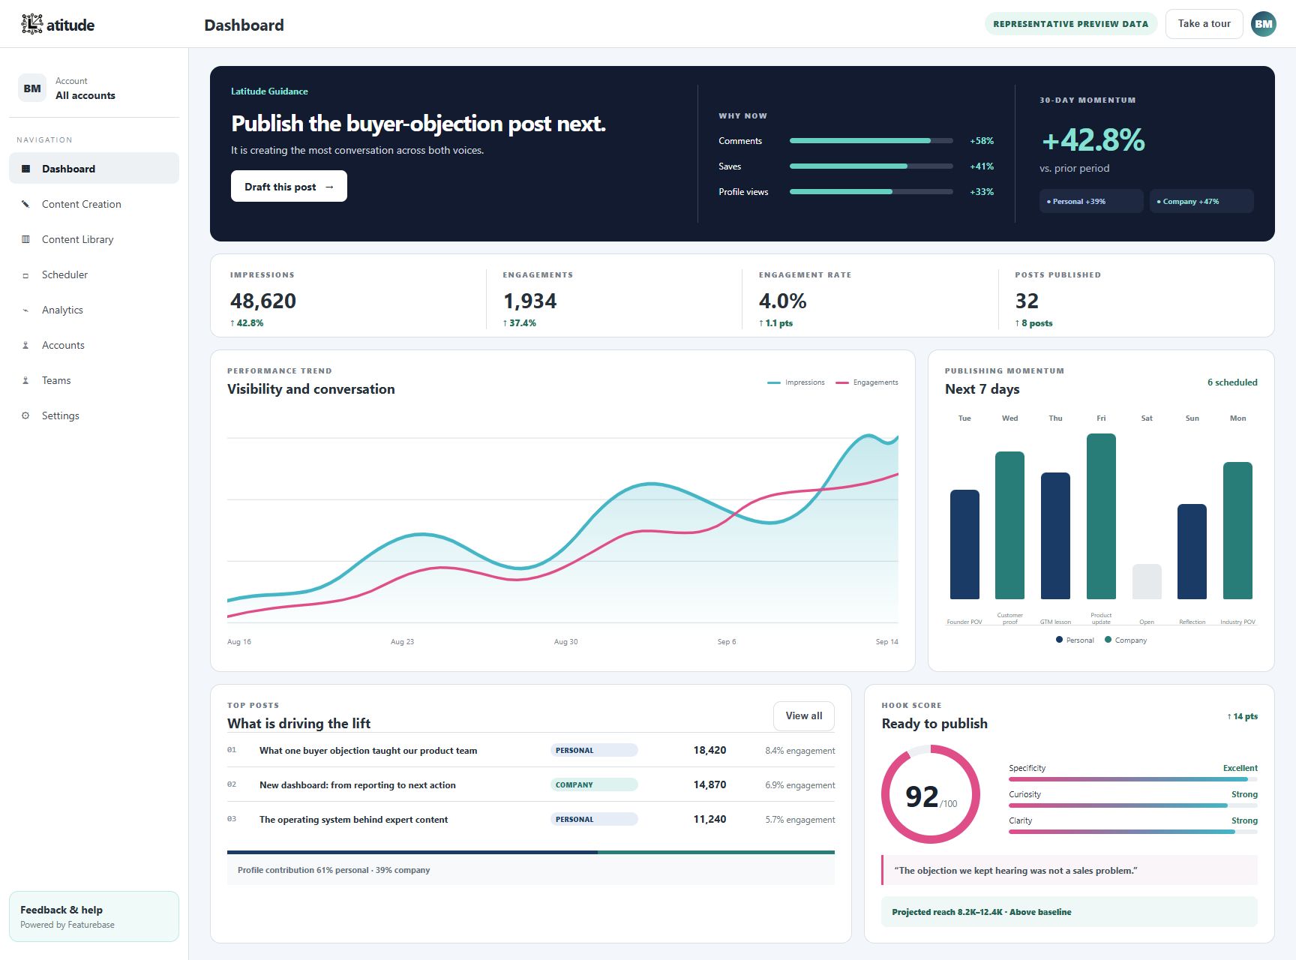Viewport: 1296px width, 960px height.
Task: Click the Projected reach 8.2K–12.4K banner
Action: coord(1069,911)
